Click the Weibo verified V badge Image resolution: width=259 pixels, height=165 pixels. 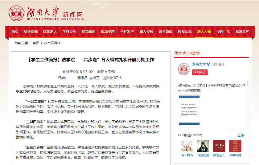point(208,65)
